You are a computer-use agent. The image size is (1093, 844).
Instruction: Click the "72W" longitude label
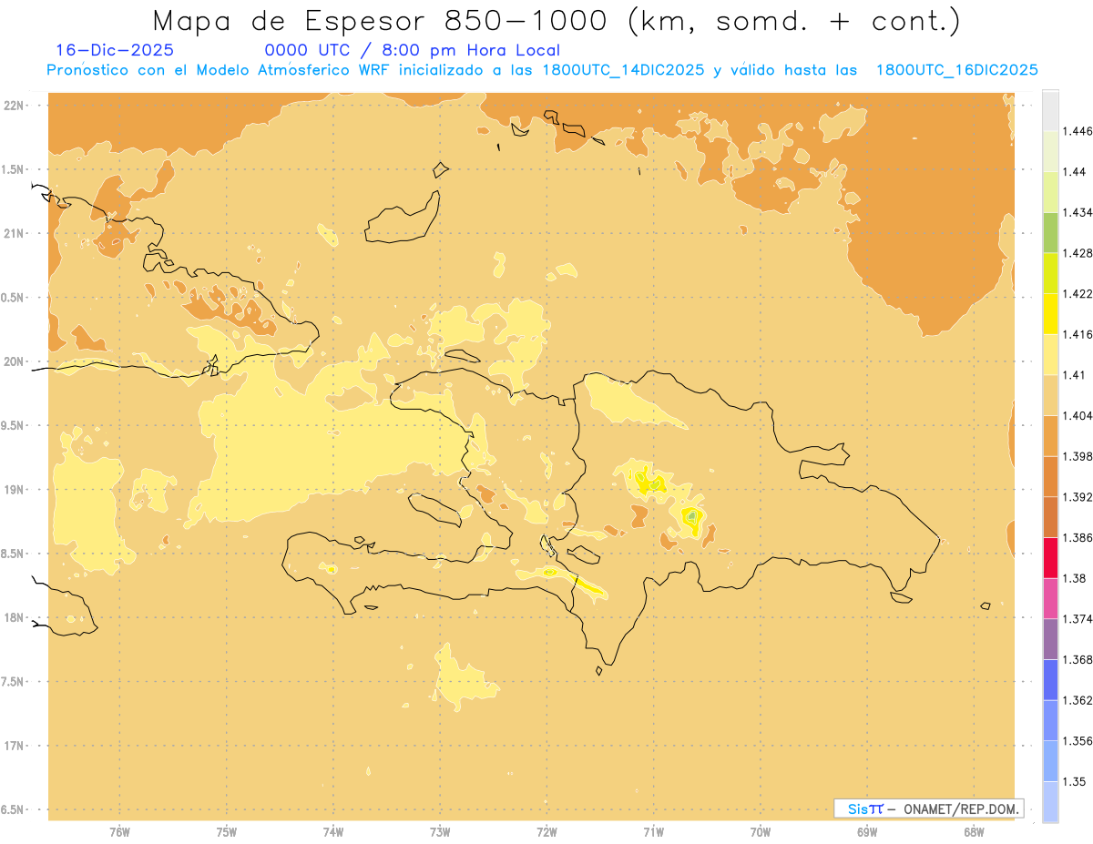click(x=546, y=832)
